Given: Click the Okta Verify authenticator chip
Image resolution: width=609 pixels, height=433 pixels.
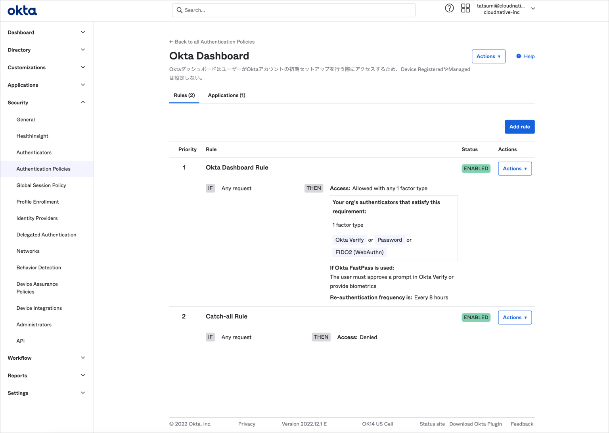Looking at the screenshot, I should coord(349,240).
